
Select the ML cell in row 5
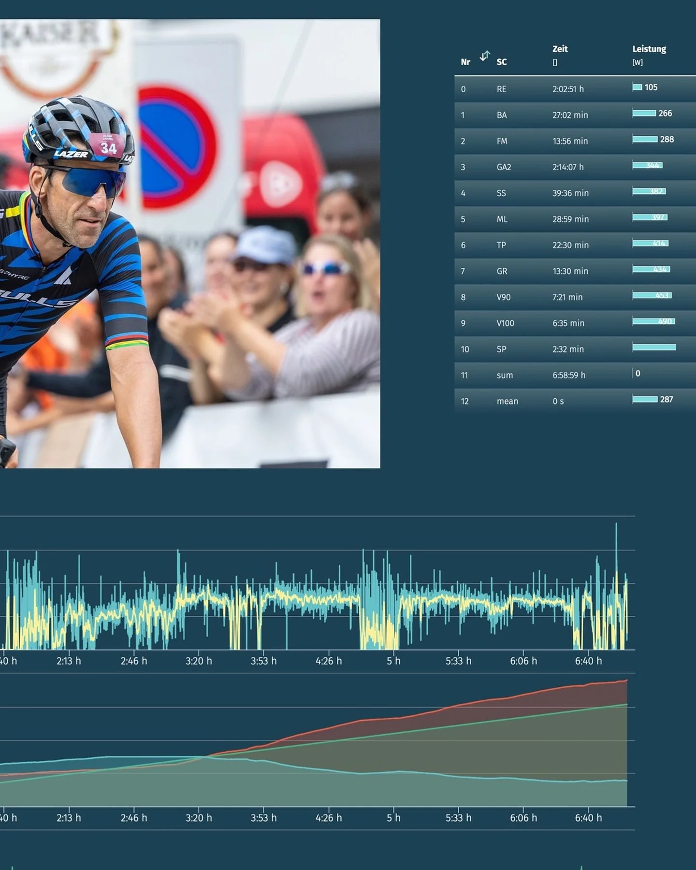tap(502, 219)
